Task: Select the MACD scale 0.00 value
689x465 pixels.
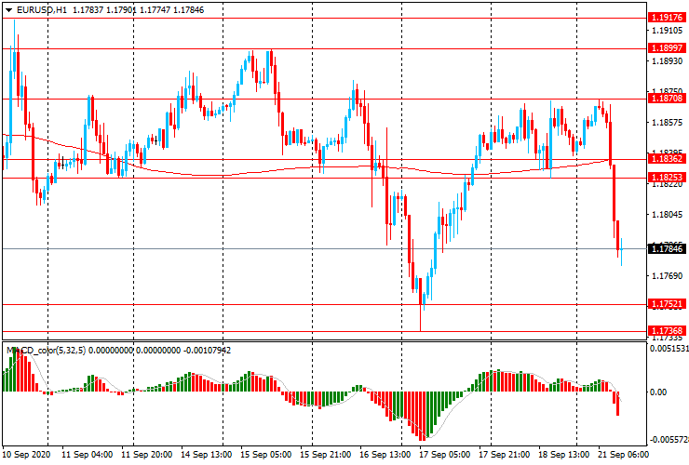Action: click(x=657, y=392)
